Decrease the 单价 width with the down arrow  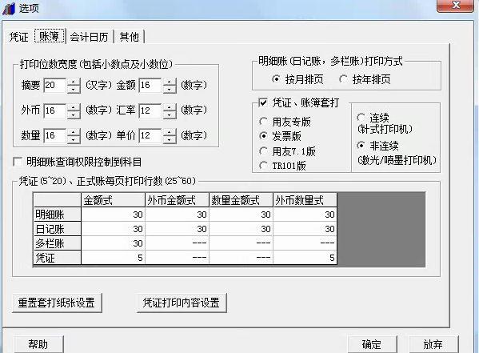[170, 140]
